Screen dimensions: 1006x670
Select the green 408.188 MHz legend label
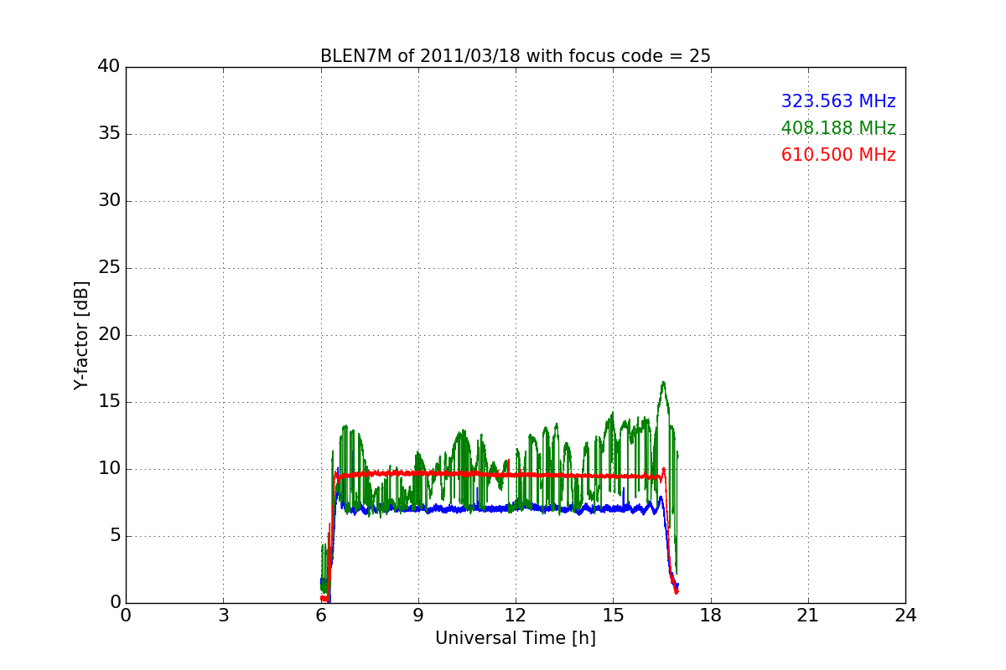[x=838, y=128]
